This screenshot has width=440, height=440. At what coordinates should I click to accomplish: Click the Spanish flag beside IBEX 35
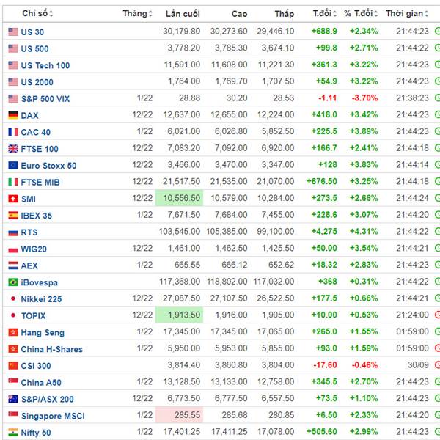(x=13, y=215)
